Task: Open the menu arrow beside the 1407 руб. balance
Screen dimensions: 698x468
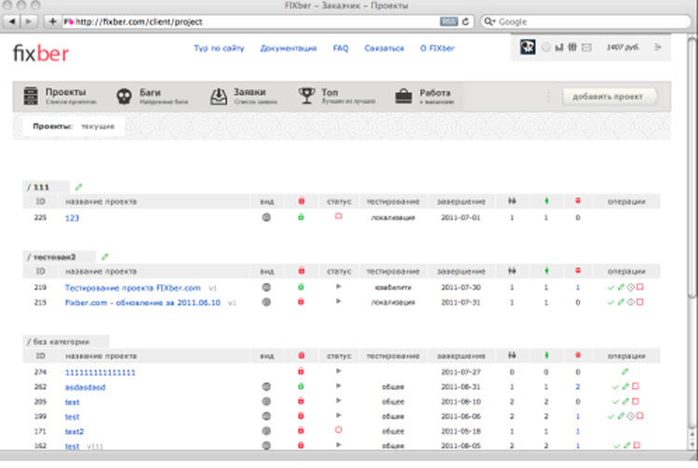Action: [659, 47]
